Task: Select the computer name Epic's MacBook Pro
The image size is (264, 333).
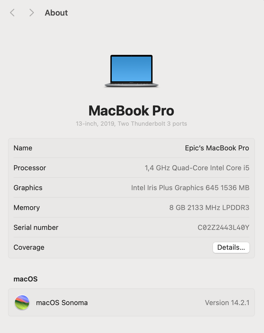Action: point(217,148)
